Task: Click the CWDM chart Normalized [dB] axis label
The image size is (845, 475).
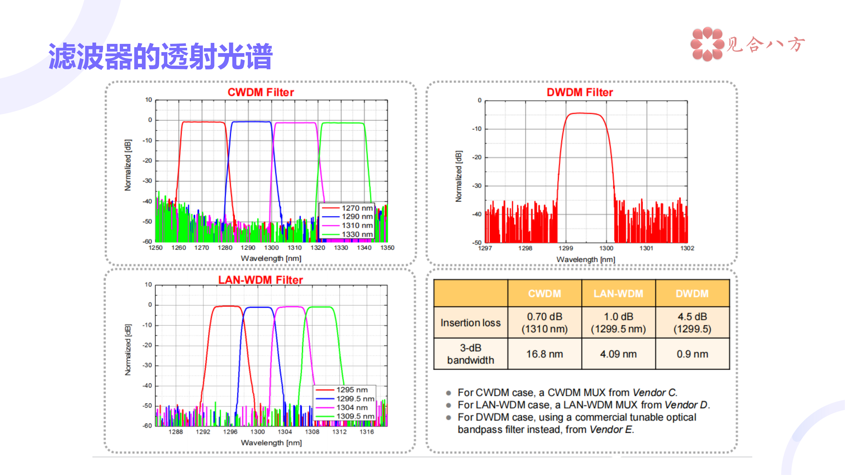Action: (x=128, y=165)
